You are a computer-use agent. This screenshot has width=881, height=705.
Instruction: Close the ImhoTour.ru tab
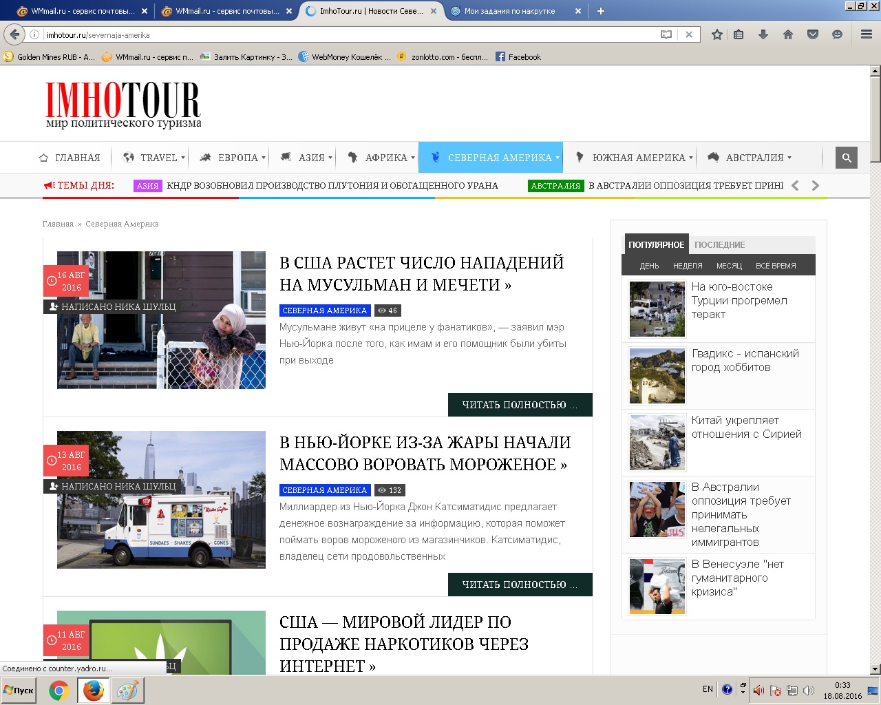(x=434, y=11)
